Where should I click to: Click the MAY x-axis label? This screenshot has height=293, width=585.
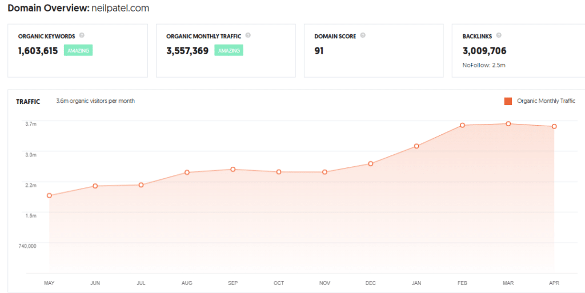pos(49,283)
